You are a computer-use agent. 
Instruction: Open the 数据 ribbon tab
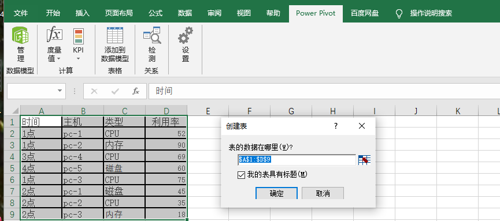coord(185,13)
